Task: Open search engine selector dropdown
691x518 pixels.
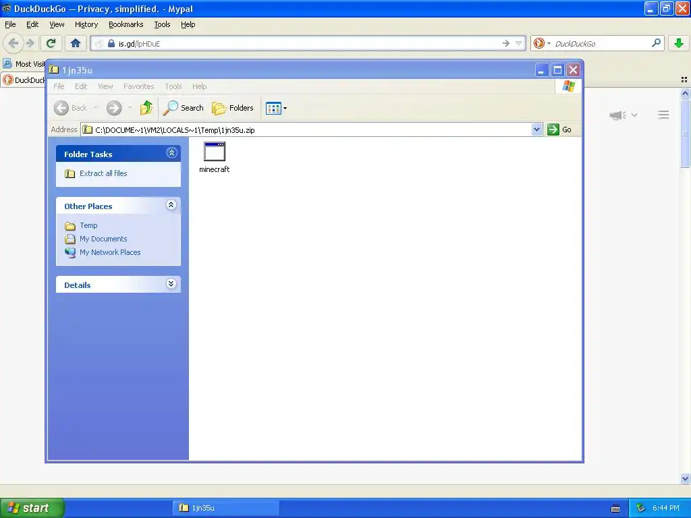Action: [x=542, y=43]
